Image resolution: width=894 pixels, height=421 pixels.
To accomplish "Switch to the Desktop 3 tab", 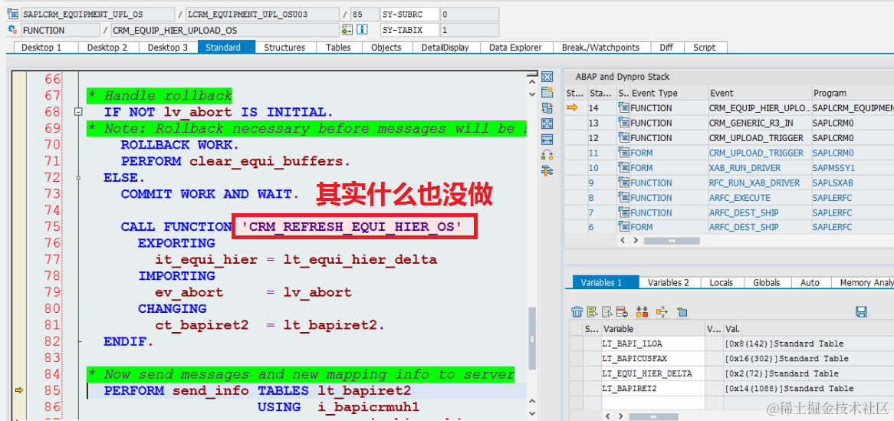I will point(168,48).
